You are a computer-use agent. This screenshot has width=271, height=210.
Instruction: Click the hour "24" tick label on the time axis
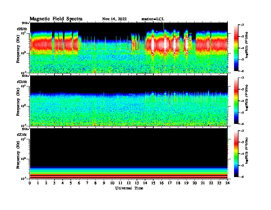click(x=228, y=183)
